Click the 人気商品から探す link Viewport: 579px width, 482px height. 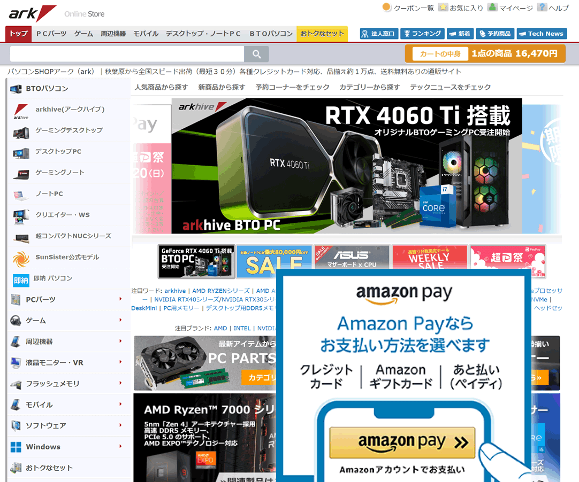coord(161,87)
